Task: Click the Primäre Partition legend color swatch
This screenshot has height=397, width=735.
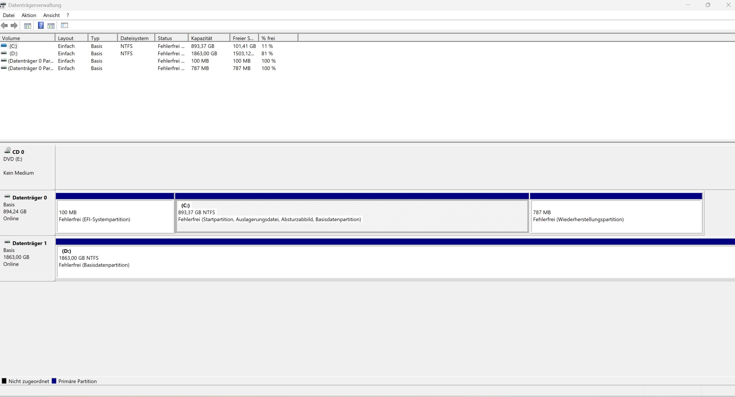Action: click(x=54, y=381)
